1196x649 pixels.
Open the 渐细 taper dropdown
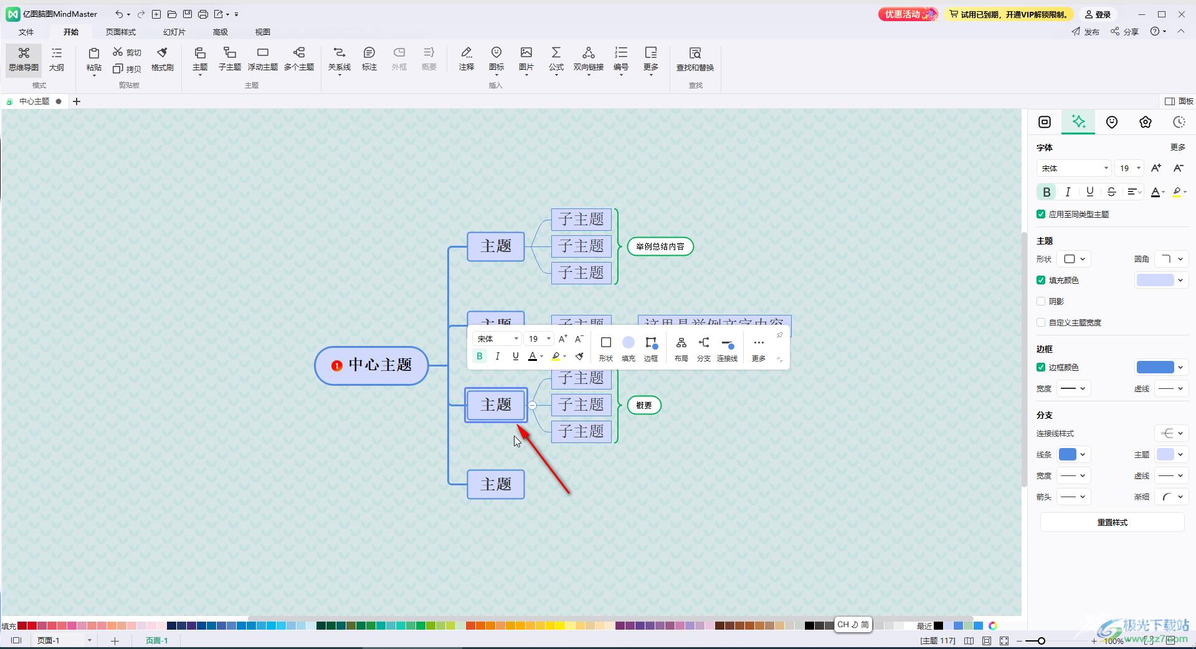point(1172,497)
